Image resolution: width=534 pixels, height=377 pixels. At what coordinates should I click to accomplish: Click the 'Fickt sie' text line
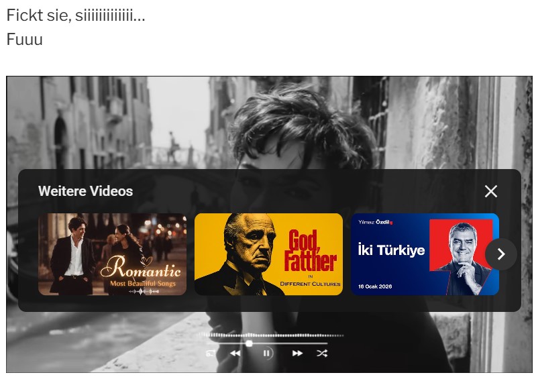coord(75,15)
